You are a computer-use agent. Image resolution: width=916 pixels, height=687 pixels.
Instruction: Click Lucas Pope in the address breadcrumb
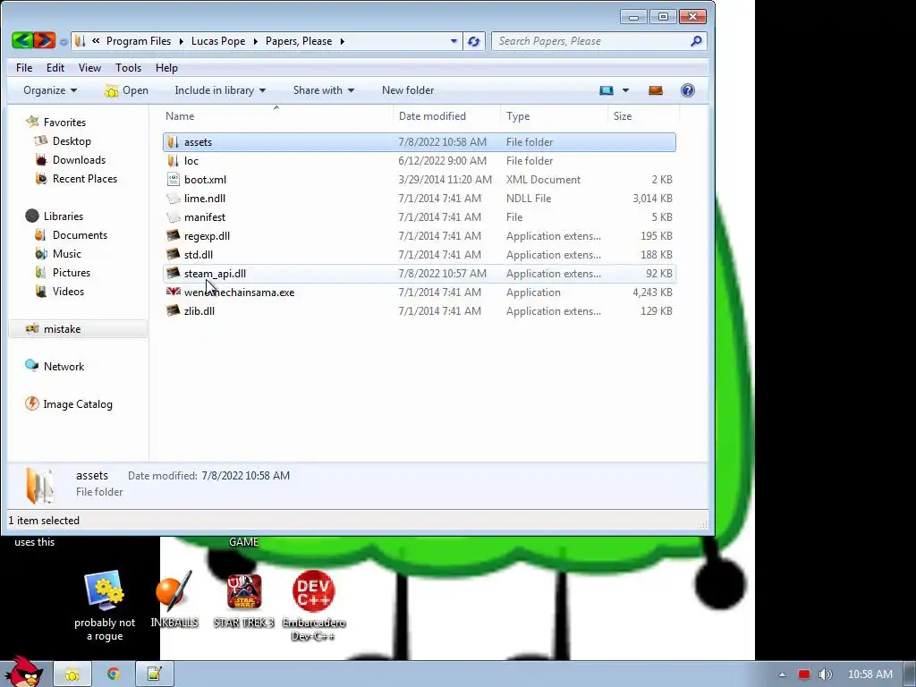coord(218,41)
